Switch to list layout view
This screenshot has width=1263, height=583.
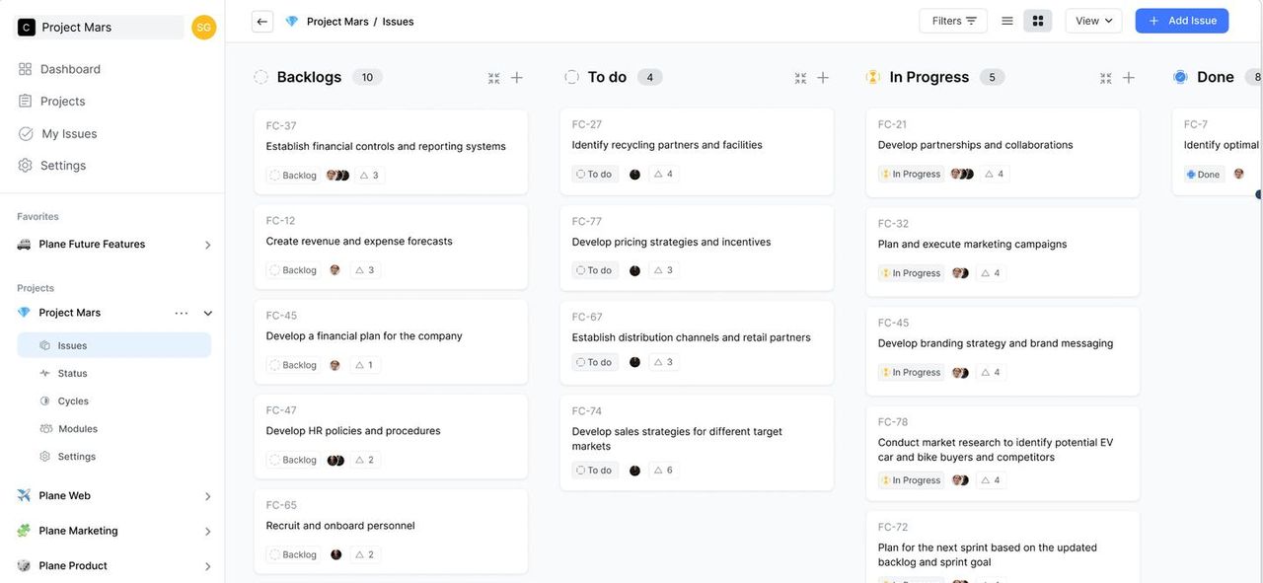(1007, 21)
